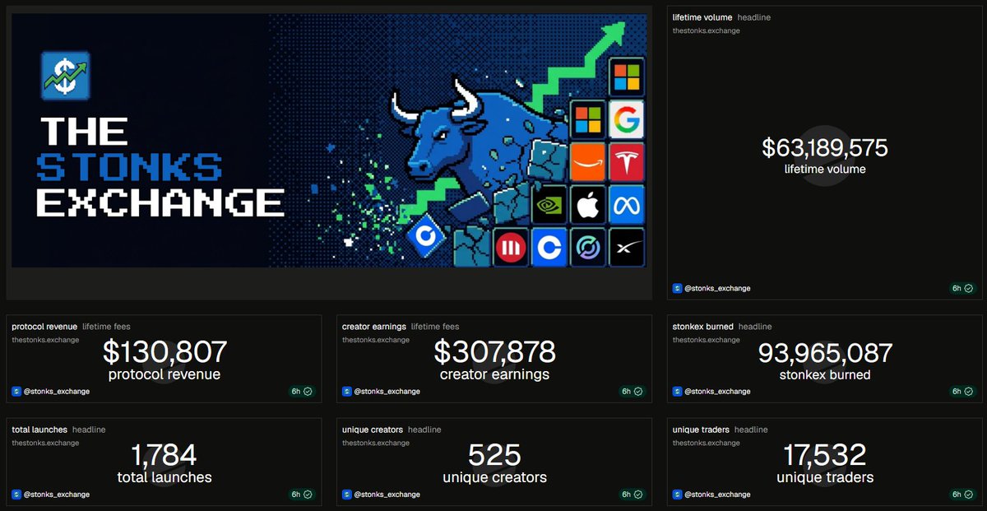Click the Stonks Exchange logo in banner

point(65,76)
